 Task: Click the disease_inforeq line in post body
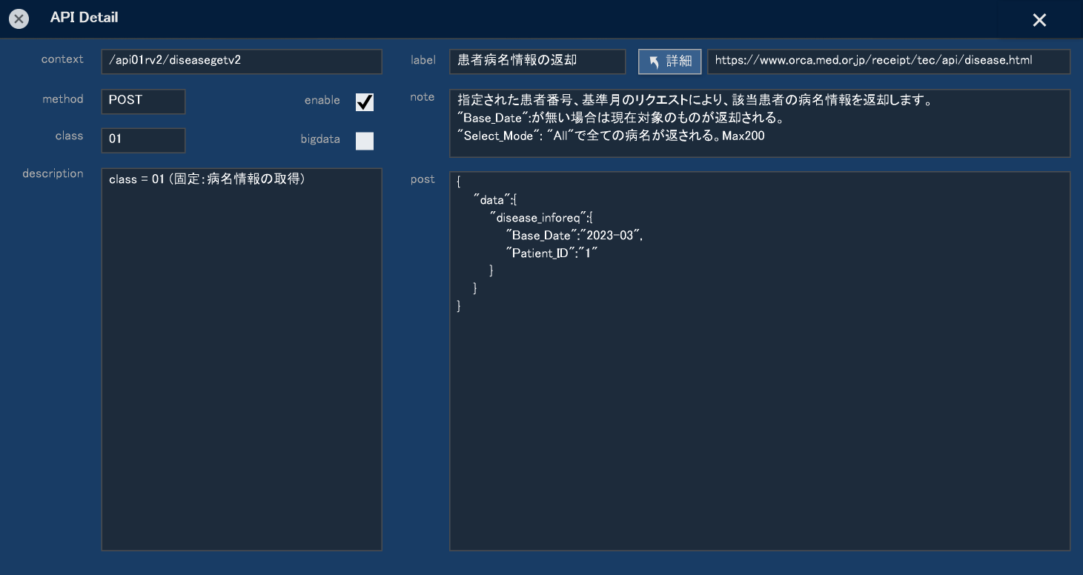tap(540, 218)
